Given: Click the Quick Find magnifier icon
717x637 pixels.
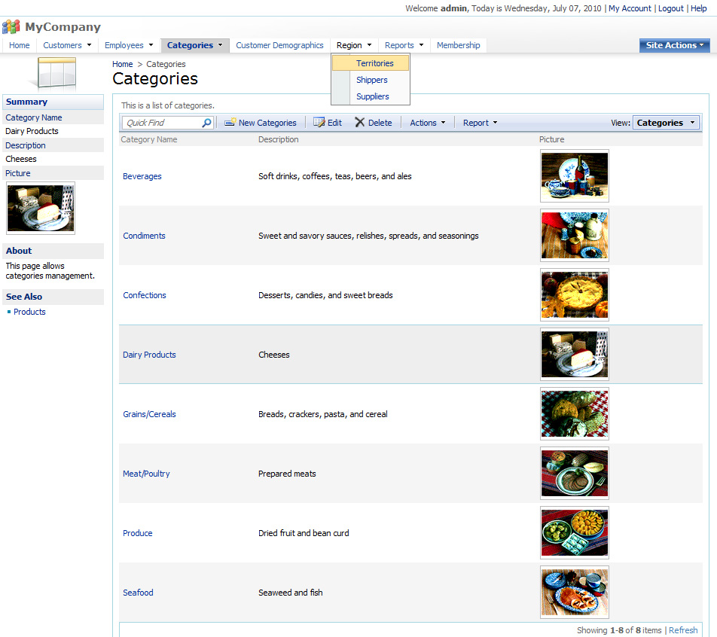Looking at the screenshot, I should 206,122.
